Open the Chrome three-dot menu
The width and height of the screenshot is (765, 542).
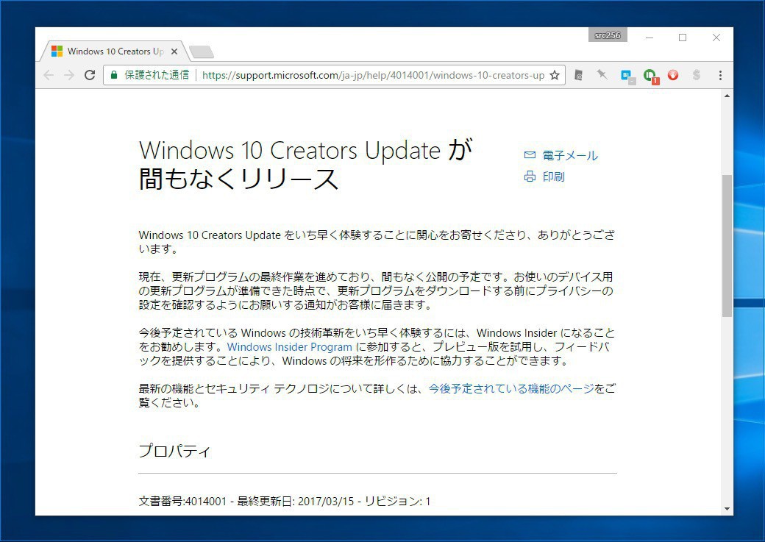(x=720, y=75)
